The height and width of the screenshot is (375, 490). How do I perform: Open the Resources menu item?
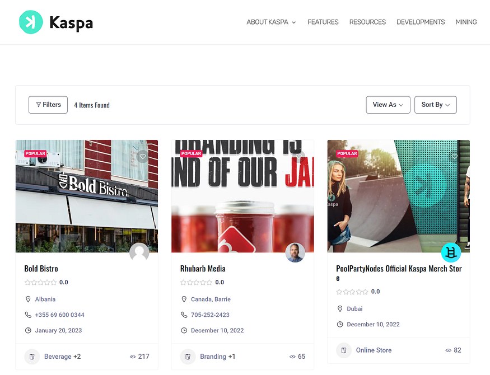click(x=367, y=22)
